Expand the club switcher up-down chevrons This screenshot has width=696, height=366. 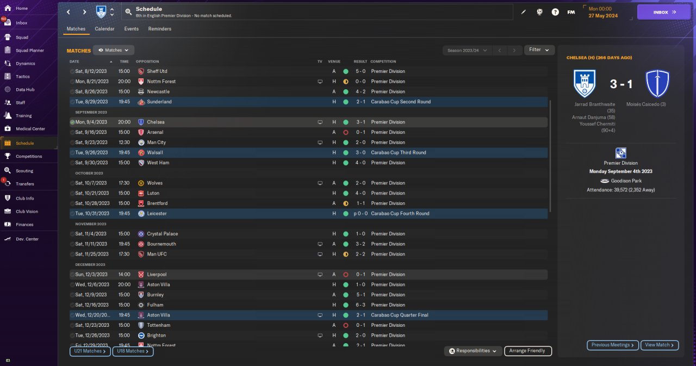(x=112, y=12)
